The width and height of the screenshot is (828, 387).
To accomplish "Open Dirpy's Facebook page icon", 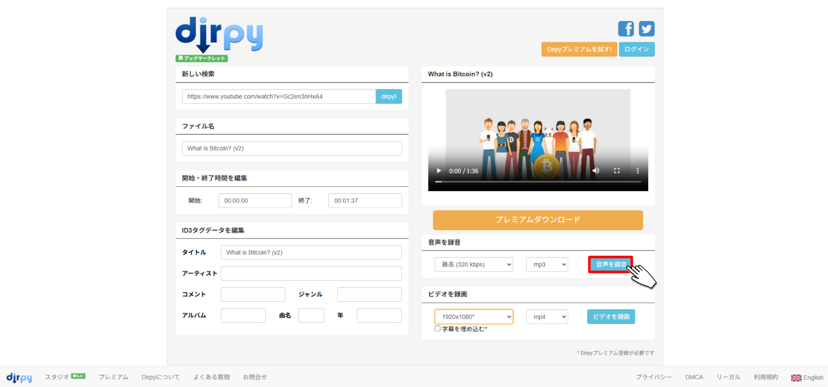I will click(626, 28).
